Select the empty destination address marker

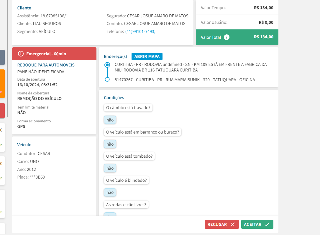[x=107, y=79]
